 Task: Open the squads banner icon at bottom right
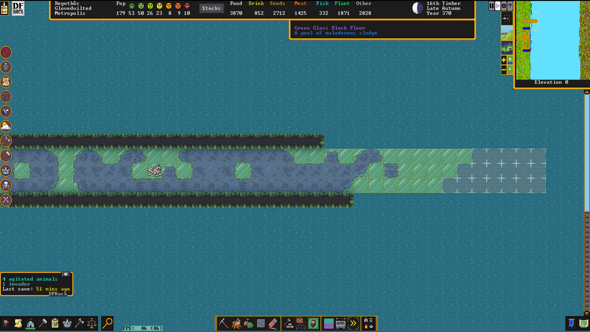tap(571, 323)
